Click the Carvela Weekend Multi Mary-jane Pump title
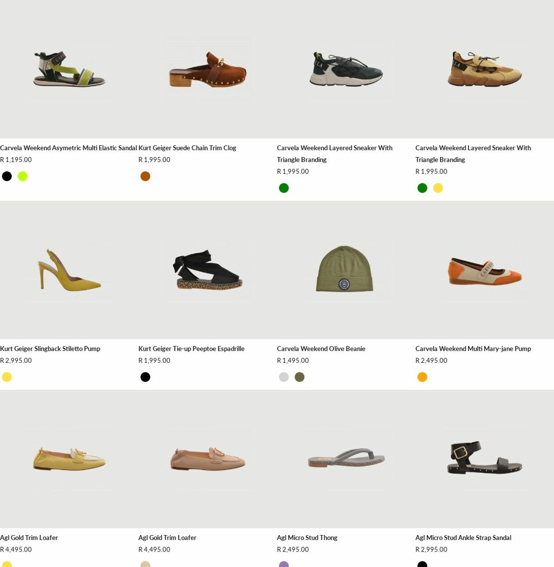Viewport: 554px width, 567px height. 473,349
